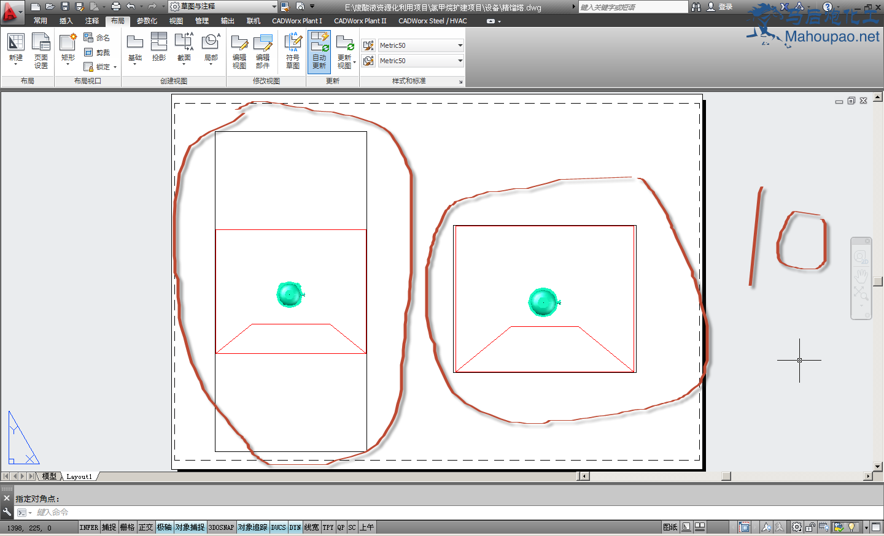This screenshot has height=536, width=884.
Task: Toggle 捕捉 snap mode
Action: (x=109, y=527)
